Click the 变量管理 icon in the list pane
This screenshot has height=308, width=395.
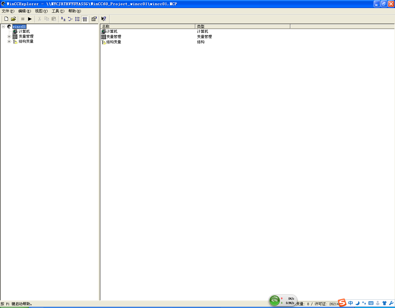coord(103,37)
